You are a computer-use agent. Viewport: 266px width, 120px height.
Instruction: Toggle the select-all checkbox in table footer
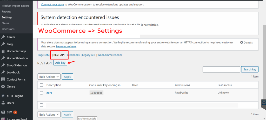41,105
